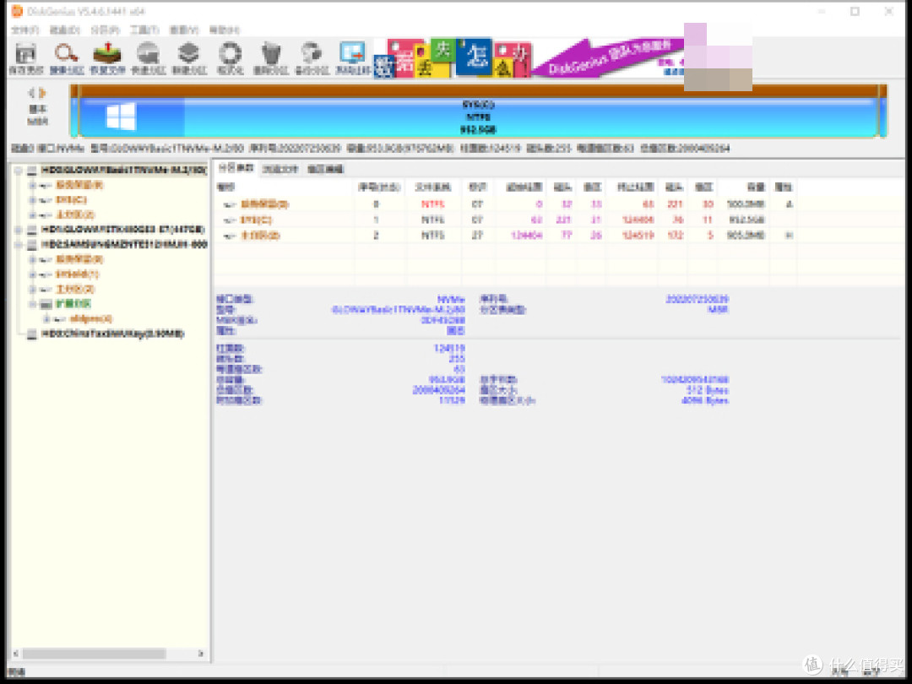Open the Search Partitions (搜索分区) tool
The image size is (912, 684).
tap(67, 58)
